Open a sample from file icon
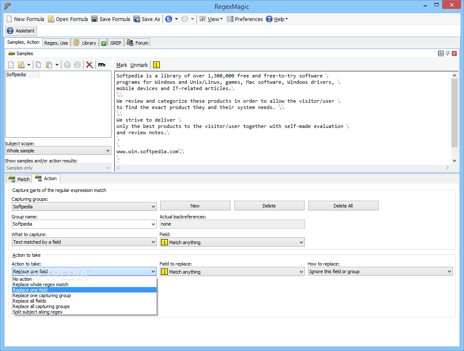 (x=21, y=65)
